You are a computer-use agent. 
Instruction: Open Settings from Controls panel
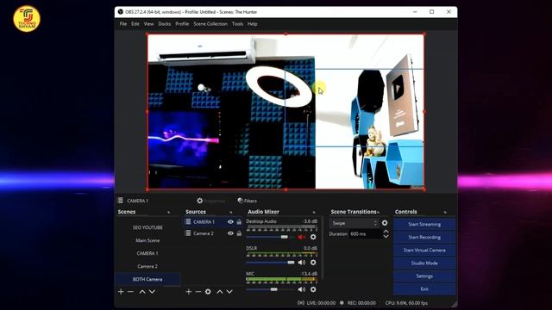pos(424,276)
